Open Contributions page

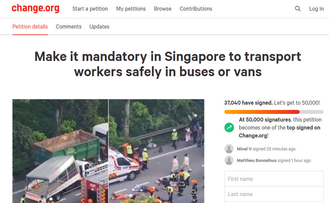196,9
